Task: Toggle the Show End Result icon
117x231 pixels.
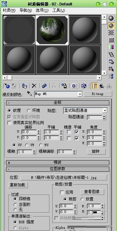Action: (94, 86)
